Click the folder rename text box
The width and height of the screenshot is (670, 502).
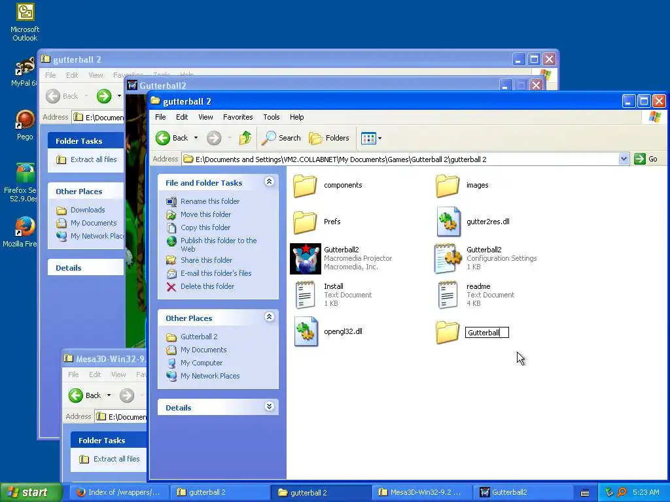pyautogui.click(x=487, y=333)
